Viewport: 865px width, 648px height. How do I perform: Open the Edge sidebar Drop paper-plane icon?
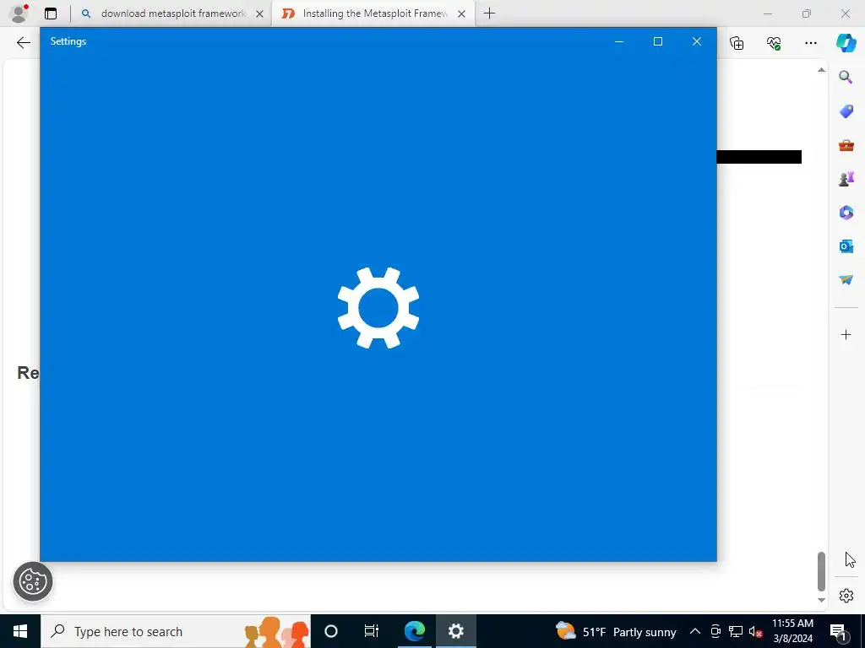coord(846,279)
